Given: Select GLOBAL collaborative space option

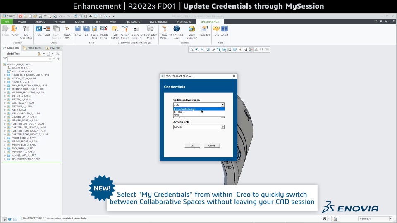Looking at the screenshot, I should pyautogui.click(x=199, y=112).
